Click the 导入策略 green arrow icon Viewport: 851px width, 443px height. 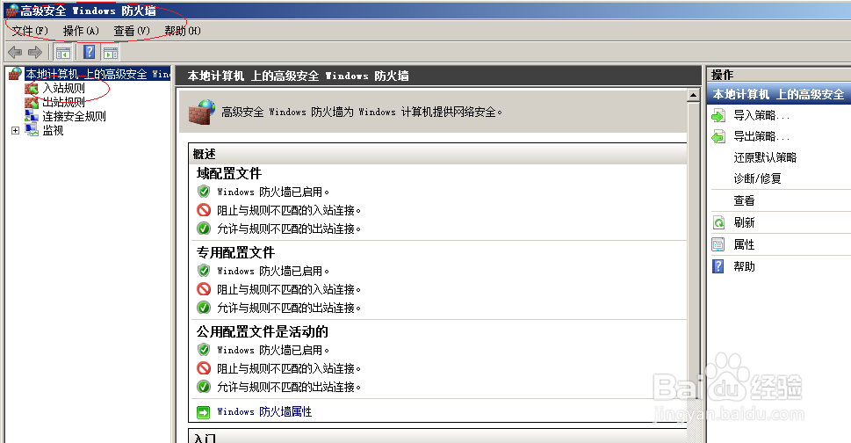tap(718, 115)
